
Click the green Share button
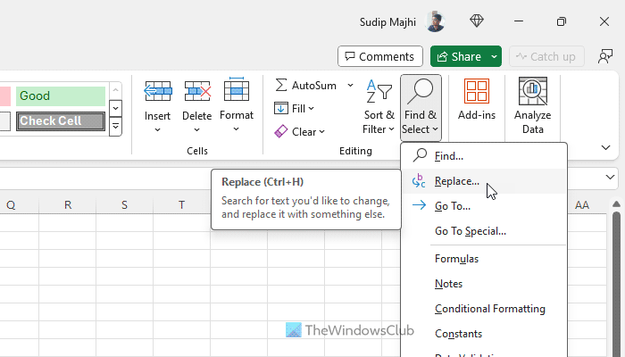(x=457, y=57)
